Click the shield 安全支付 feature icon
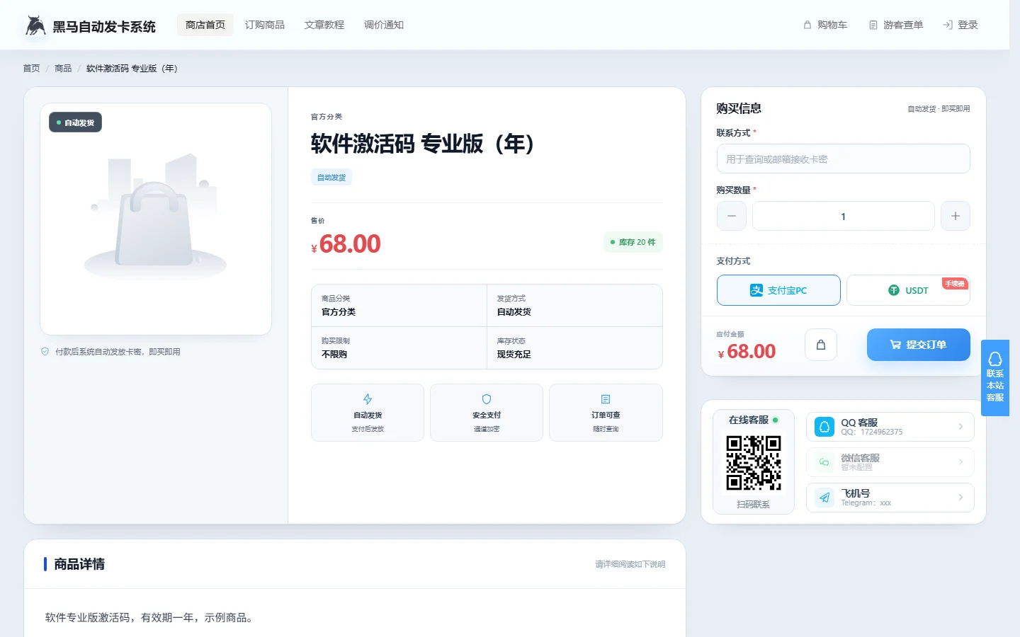 click(x=487, y=399)
